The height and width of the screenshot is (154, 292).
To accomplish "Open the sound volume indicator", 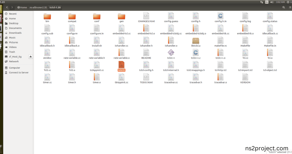I will [x=272, y=2].
